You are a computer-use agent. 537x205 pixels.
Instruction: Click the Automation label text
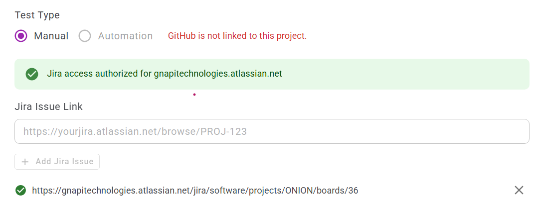pyautogui.click(x=125, y=36)
